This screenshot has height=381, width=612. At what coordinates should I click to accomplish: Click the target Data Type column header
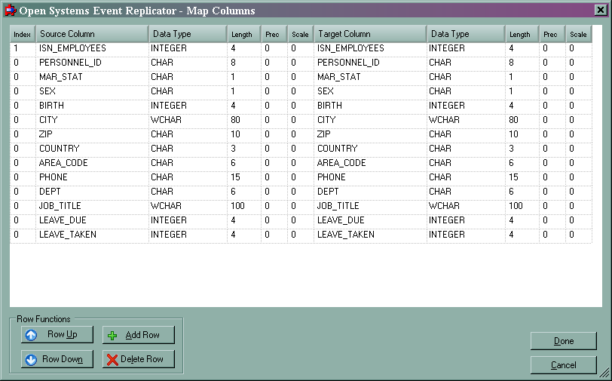coord(466,34)
